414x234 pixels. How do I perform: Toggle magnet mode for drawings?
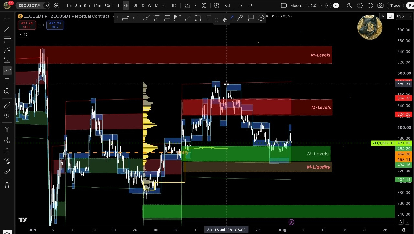(7, 130)
